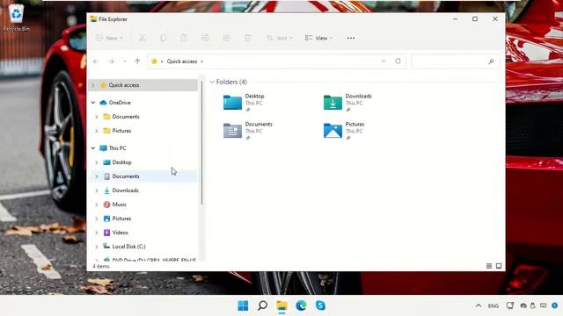
Task: Click the ENG language indicator
Action: [x=494, y=306]
